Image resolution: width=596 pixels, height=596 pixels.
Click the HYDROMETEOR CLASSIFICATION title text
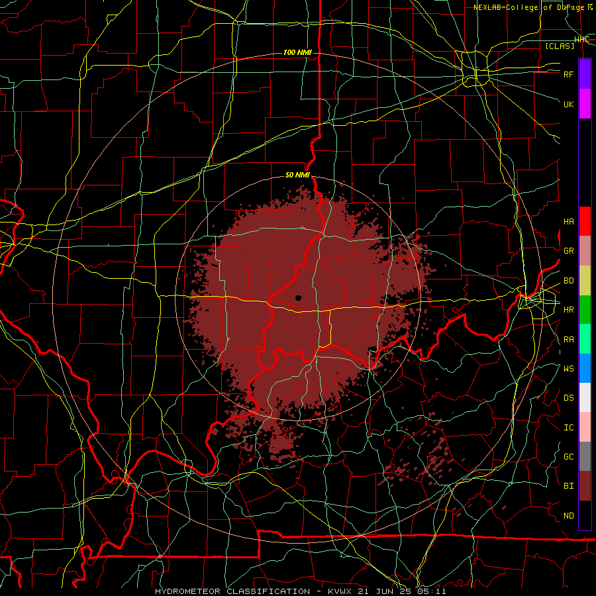232,591
